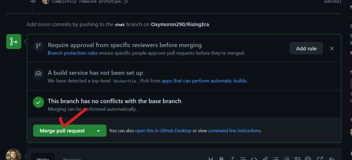Insert a code snippet with the code icon
352x160 pixels.
click(x=254, y=159)
